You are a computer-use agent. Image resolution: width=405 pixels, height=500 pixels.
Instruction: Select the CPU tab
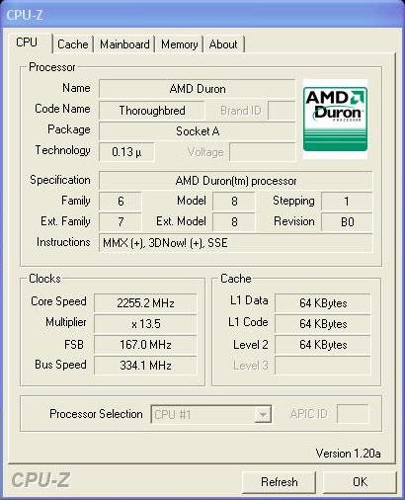click(x=27, y=42)
